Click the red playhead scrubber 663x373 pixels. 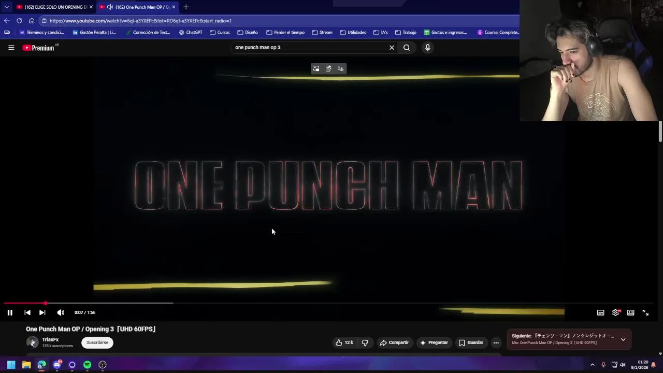46,303
